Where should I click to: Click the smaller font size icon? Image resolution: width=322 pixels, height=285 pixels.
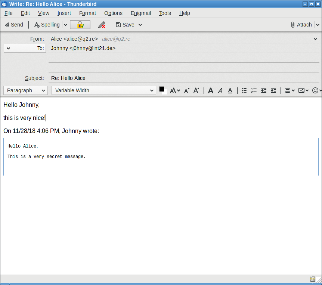click(187, 90)
